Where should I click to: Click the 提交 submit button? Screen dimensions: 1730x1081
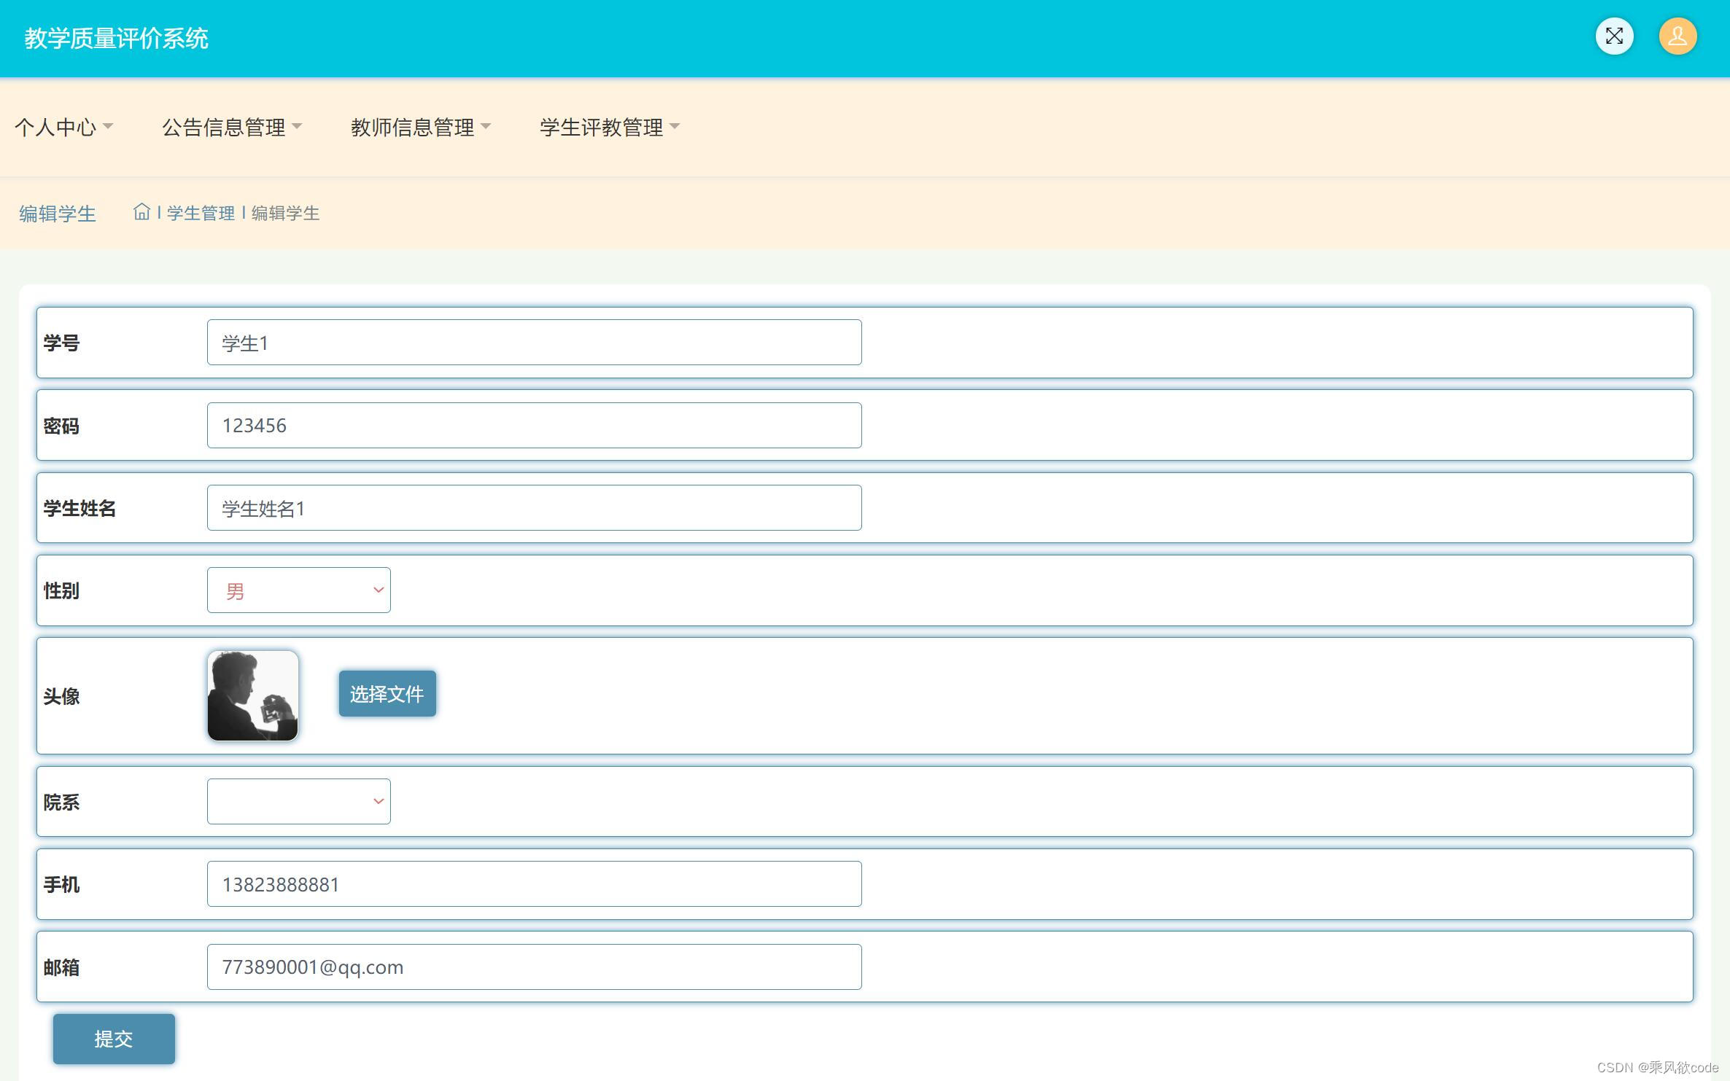(x=114, y=1039)
